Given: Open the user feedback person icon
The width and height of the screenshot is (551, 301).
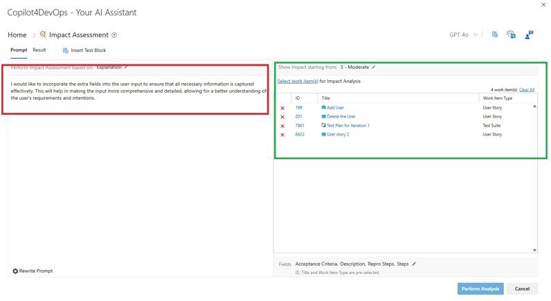Looking at the screenshot, I should 529,35.
